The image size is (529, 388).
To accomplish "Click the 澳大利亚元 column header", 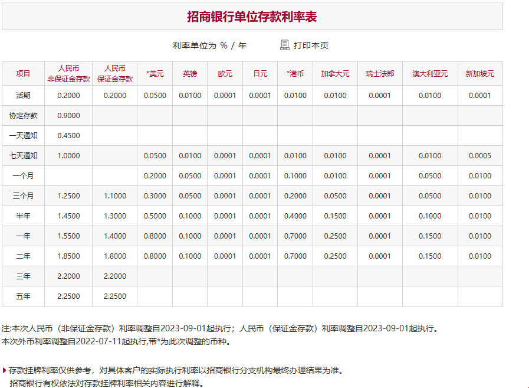I will click(x=430, y=73).
